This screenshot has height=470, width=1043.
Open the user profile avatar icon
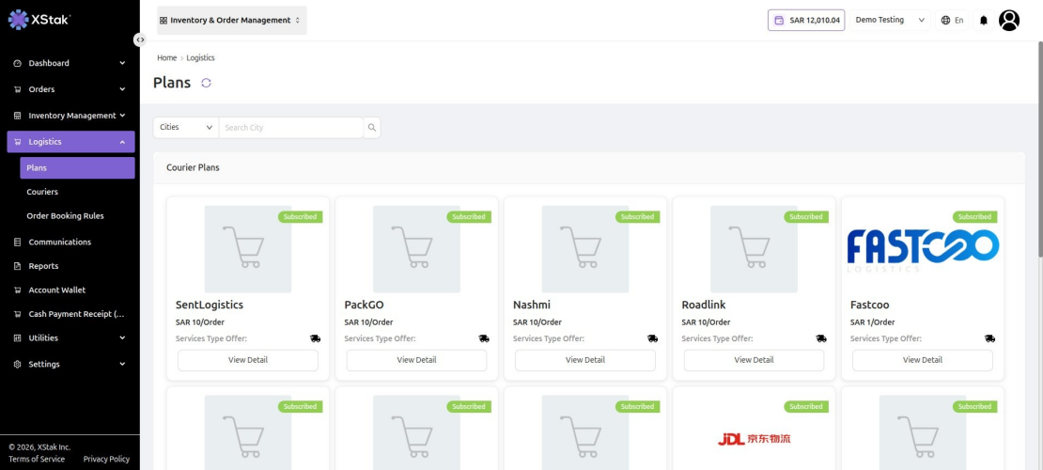click(1008, 20)
